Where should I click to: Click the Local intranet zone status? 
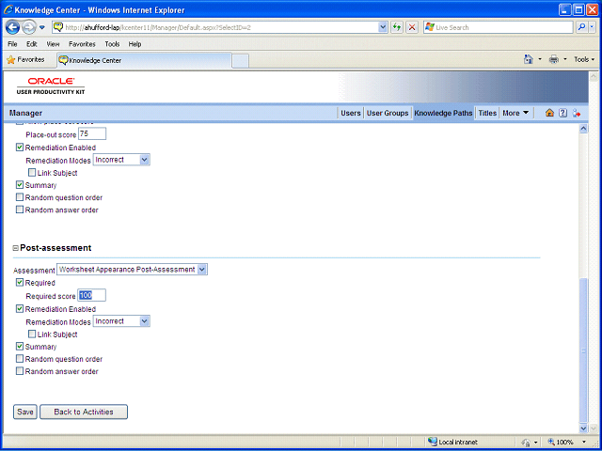pyautogui.click(x=453, y=443)
